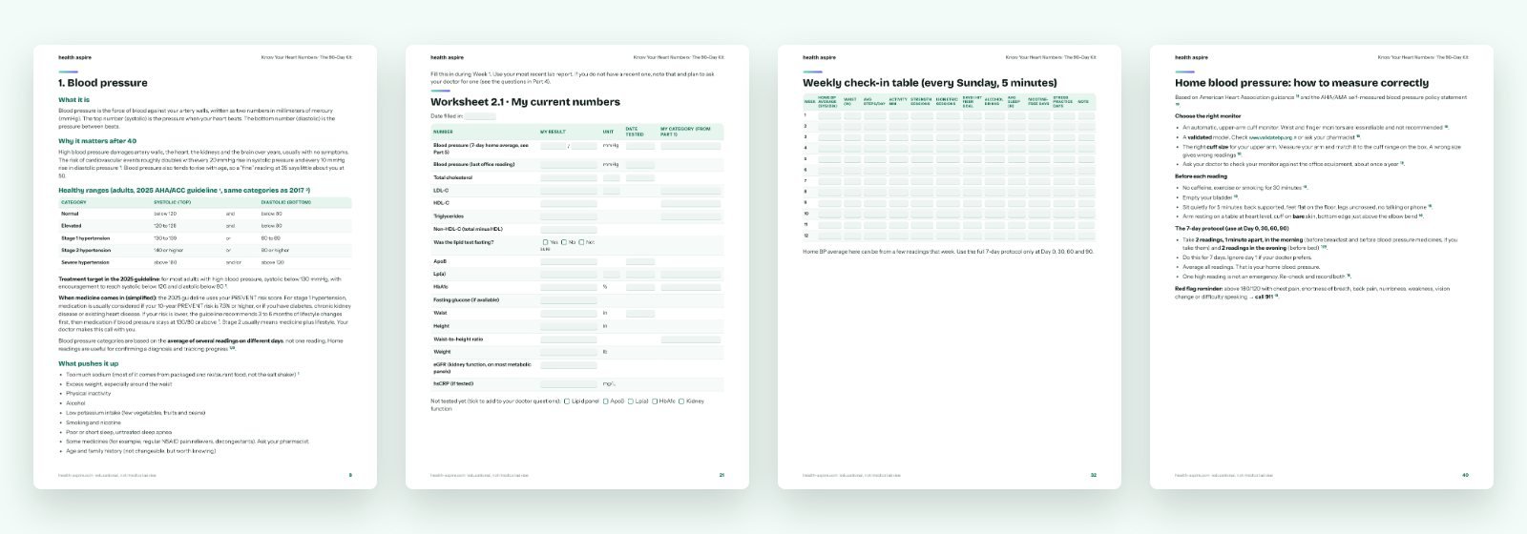1527x534 pixels.
Task: Click My result field for Height
Action: pyautogui.click(x=569, y=326)
